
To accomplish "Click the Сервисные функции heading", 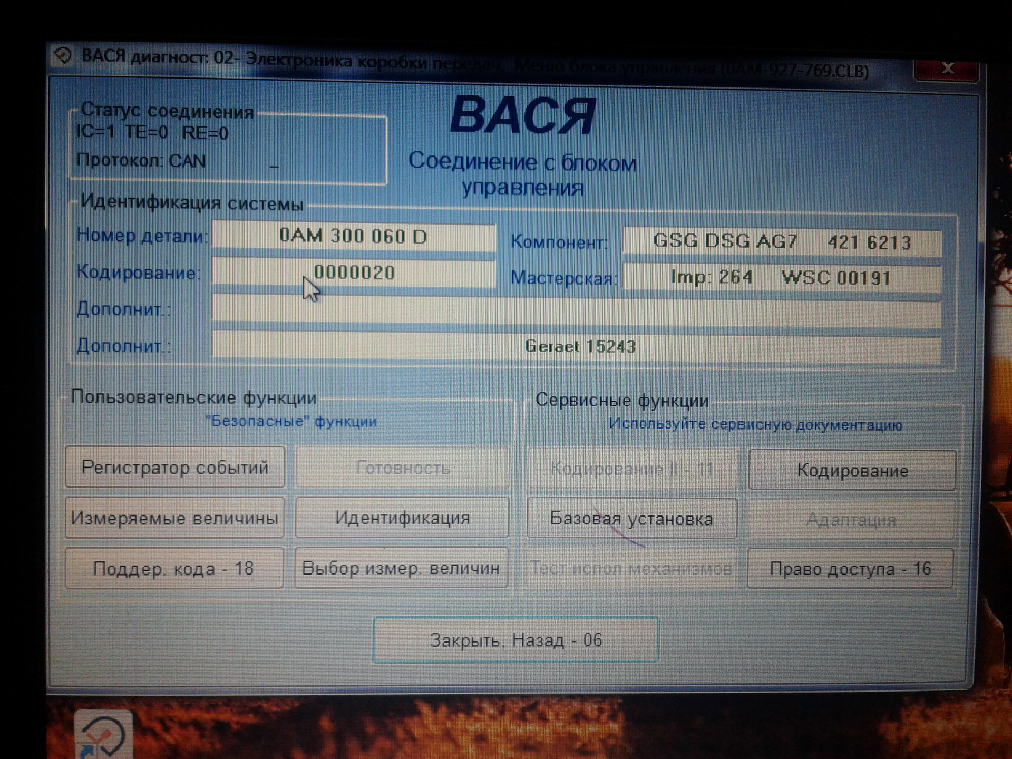I will tap(622, 401).
